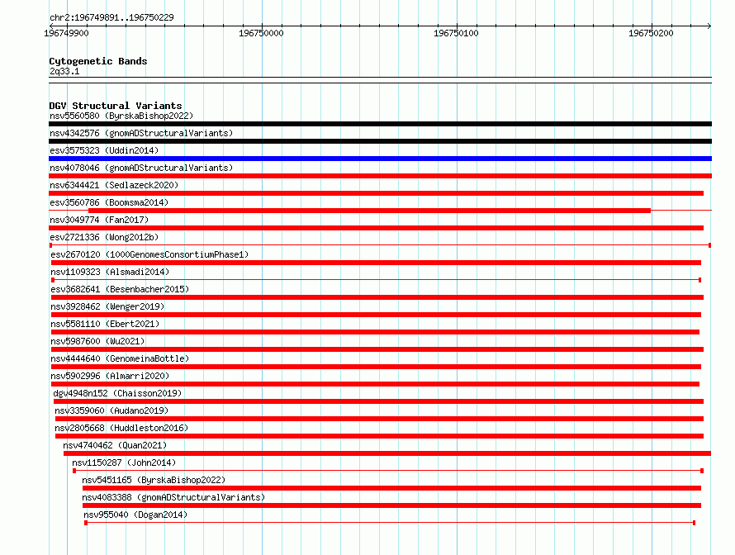Select the nsv4342576 (gnomADStructuralVariants) label

pyautogui.click(x=141, y=133)
